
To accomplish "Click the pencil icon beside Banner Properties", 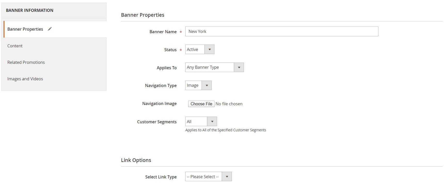I will pyautogui.click(x=50, y=29).
